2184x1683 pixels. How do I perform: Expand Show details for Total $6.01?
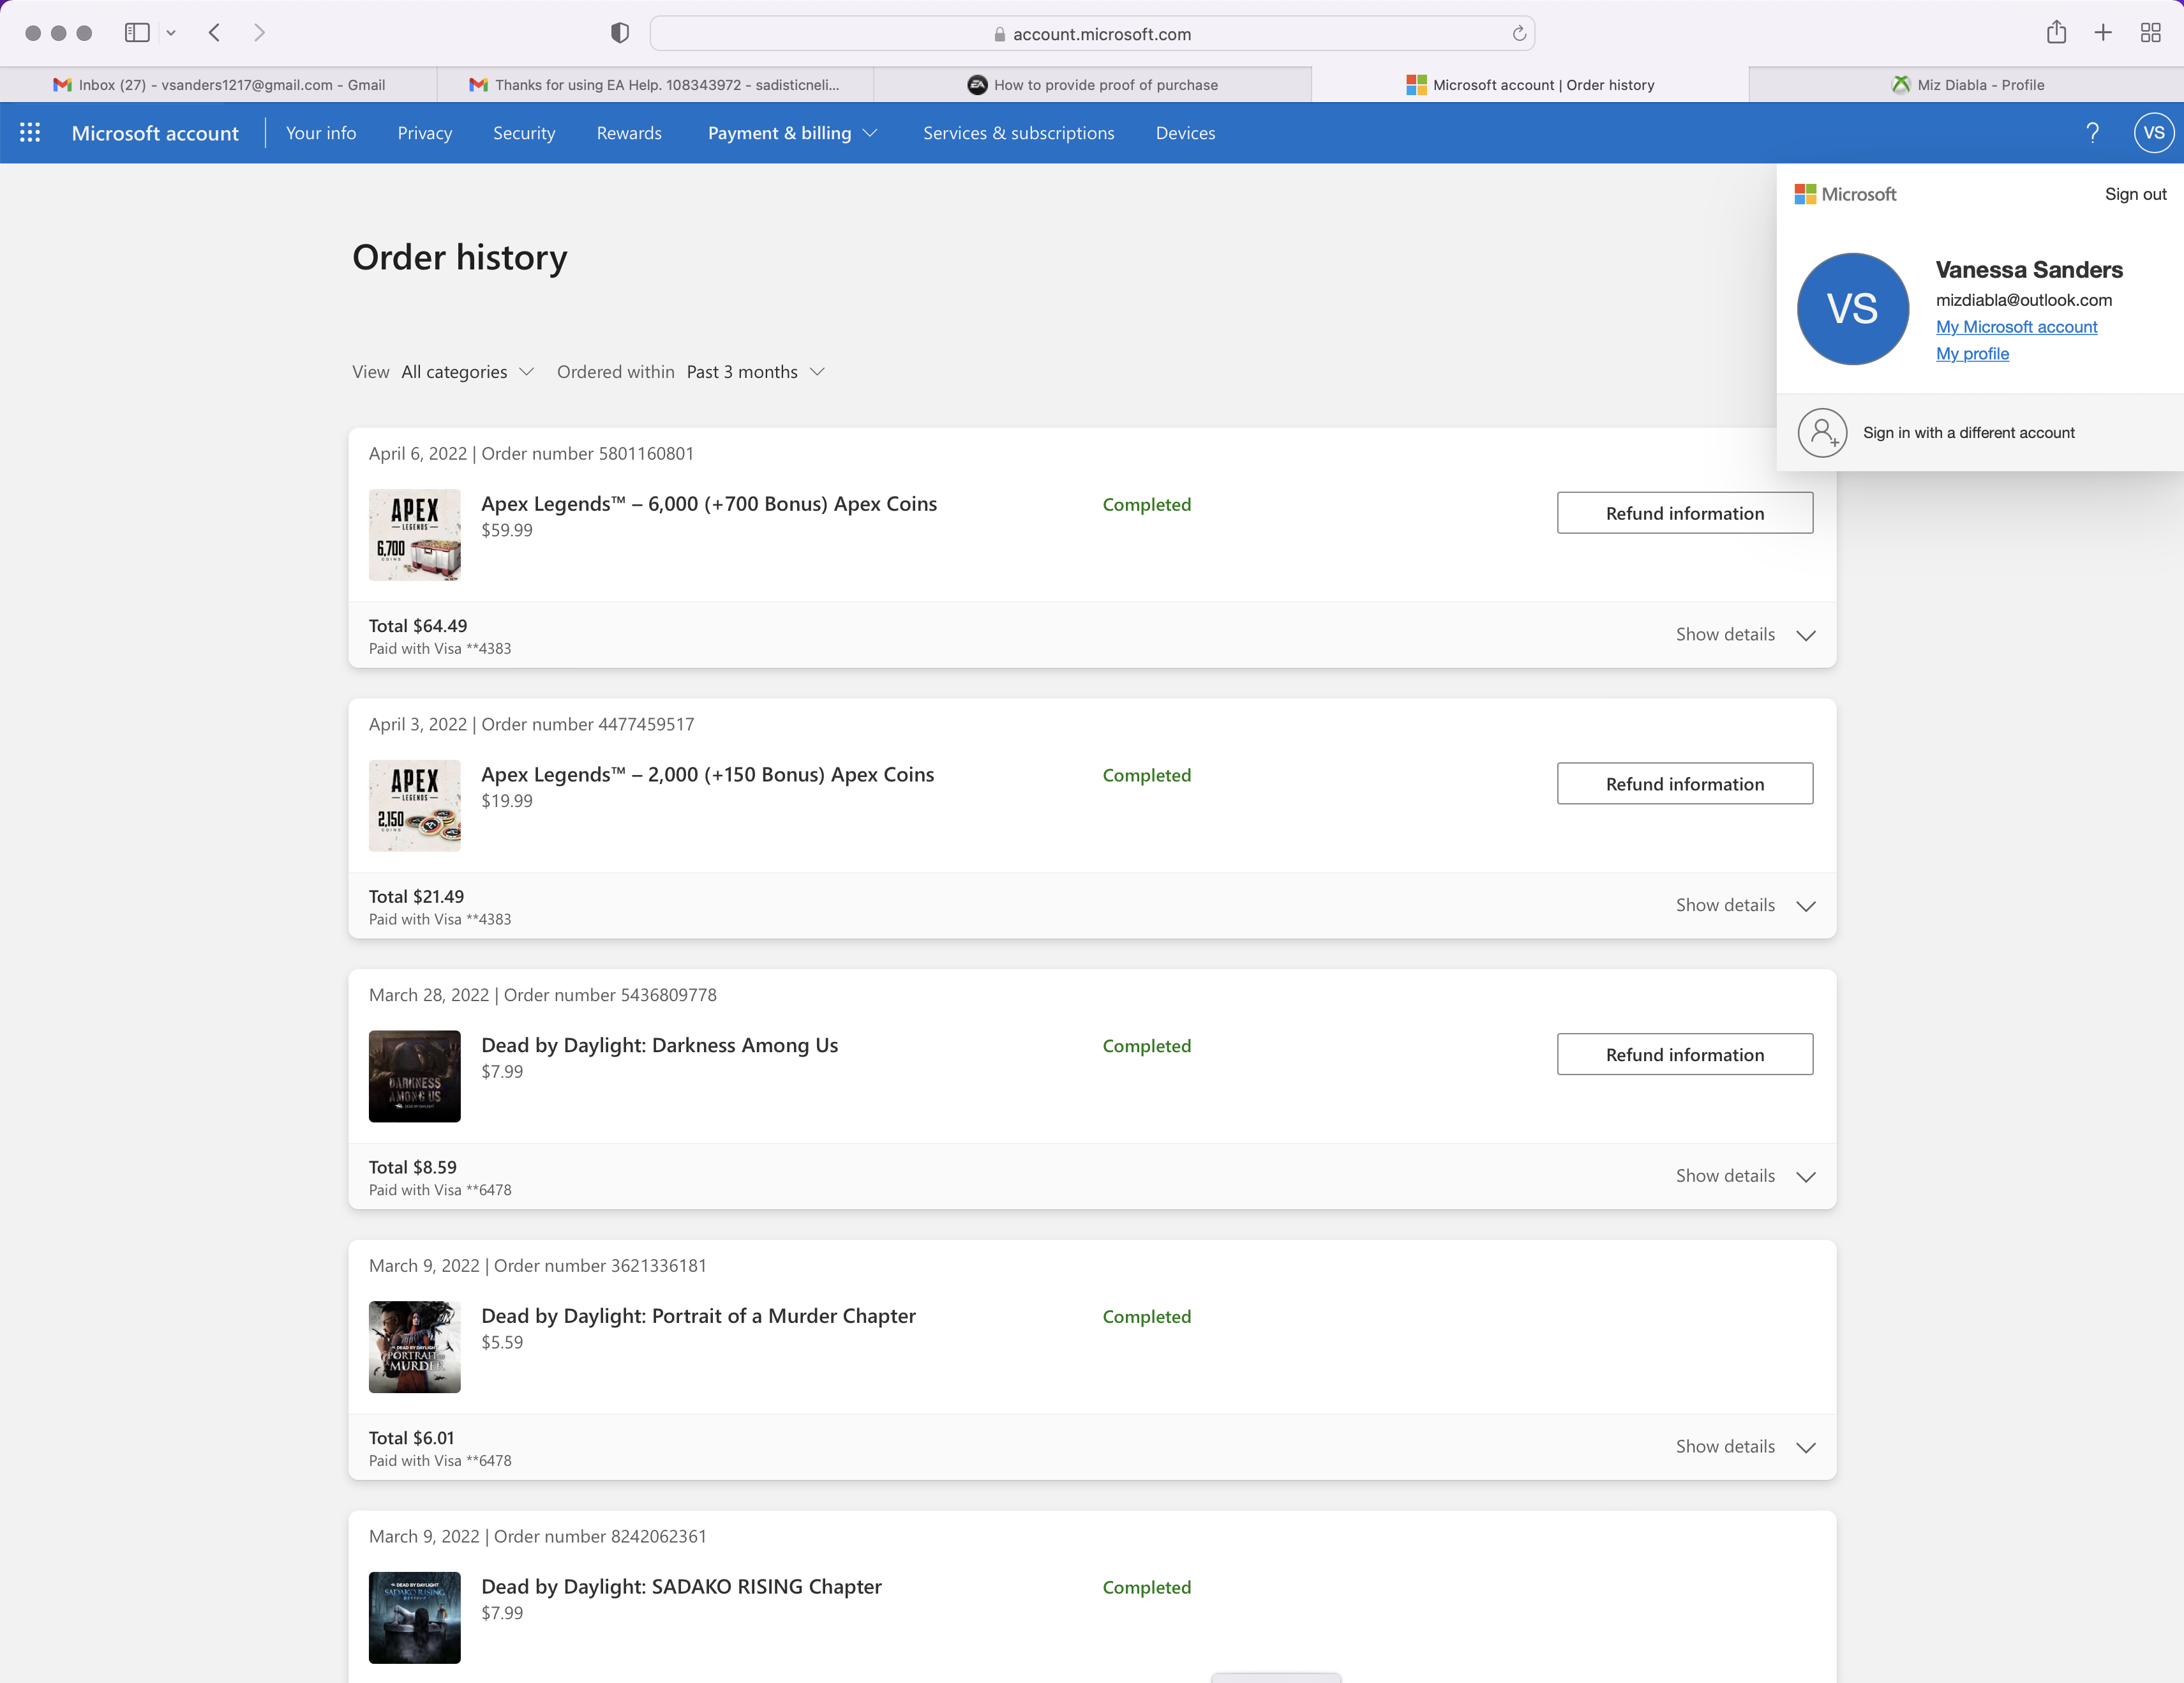pyautogui.click(x=1745, y=1447)
